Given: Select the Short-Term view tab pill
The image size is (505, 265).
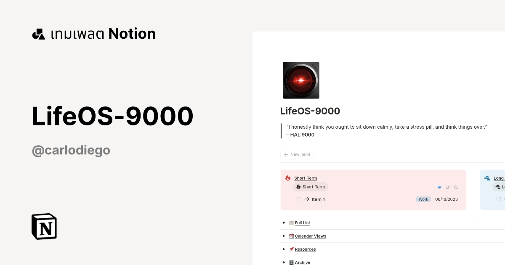Looking at the screenshot, I should click(310, 187).
